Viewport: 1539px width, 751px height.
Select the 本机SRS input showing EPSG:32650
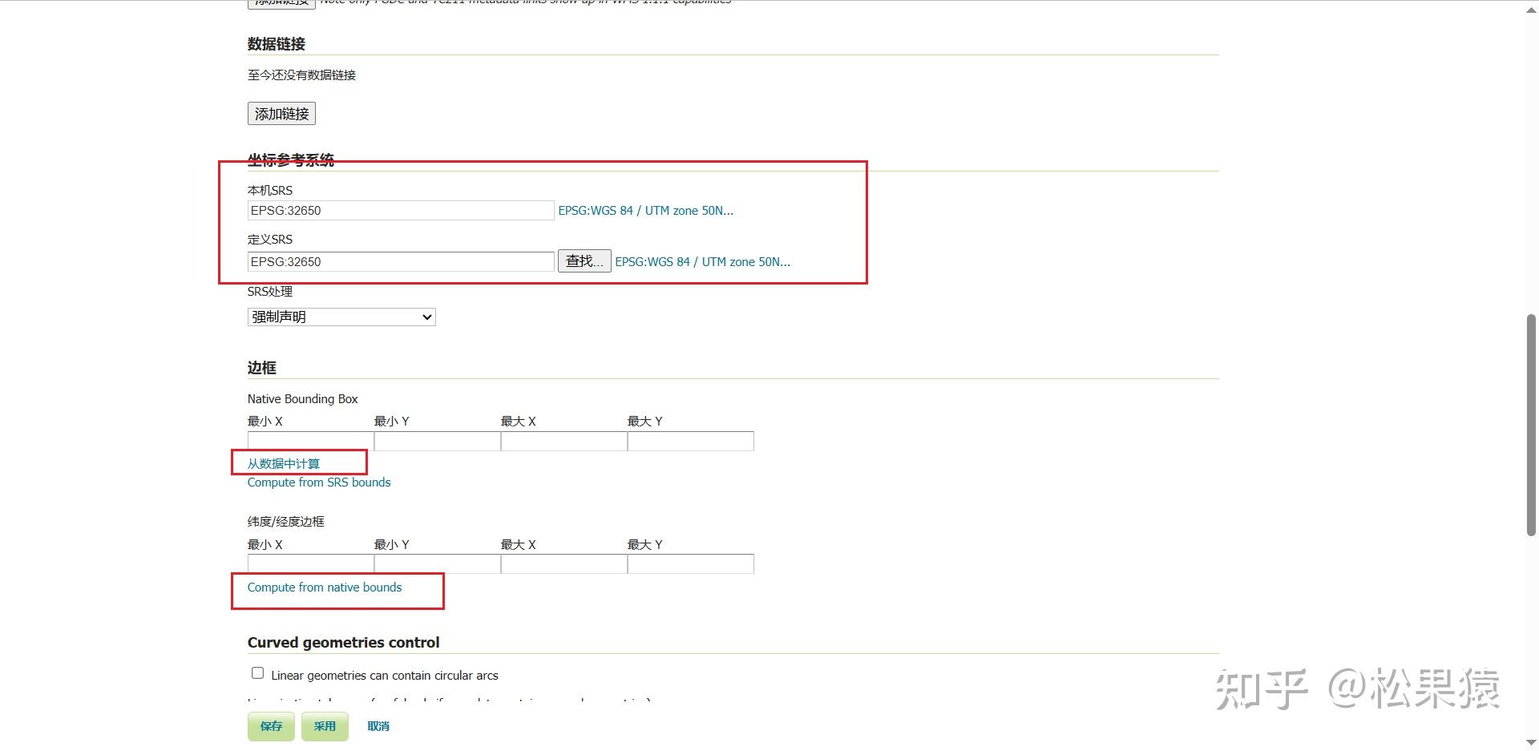pos(400,210)
